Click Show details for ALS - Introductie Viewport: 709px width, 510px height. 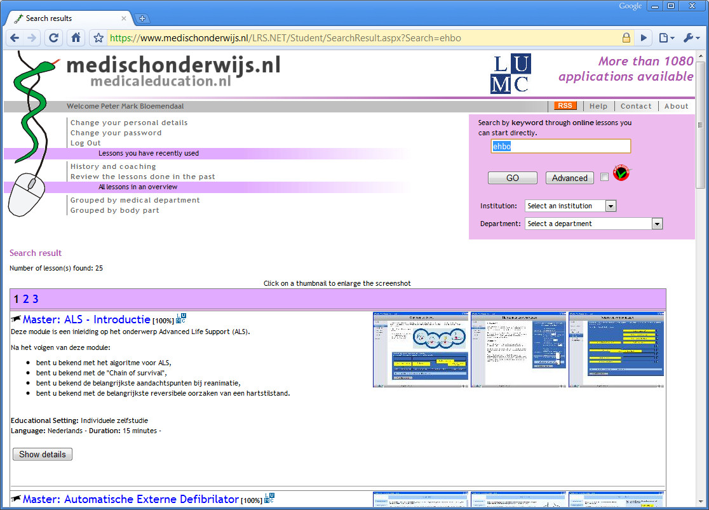[x=43, y=454]
